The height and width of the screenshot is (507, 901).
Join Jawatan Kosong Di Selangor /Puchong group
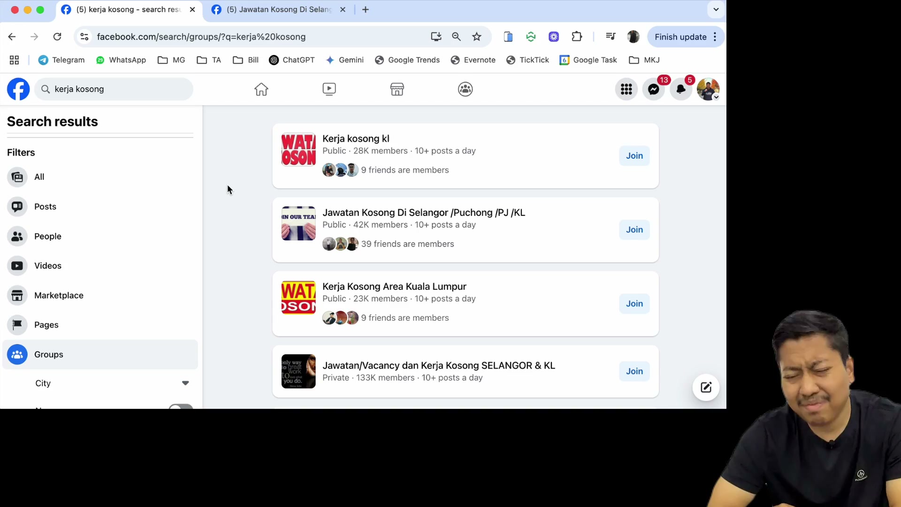(634, 230)
